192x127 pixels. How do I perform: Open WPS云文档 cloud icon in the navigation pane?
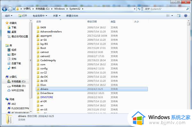(x=9, y=90)
